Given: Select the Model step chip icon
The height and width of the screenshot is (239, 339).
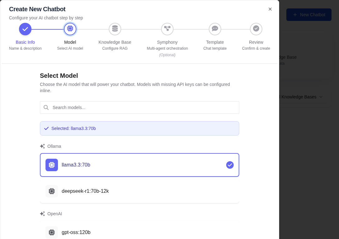Looking at the screenshot, I should tap(70, 29).
